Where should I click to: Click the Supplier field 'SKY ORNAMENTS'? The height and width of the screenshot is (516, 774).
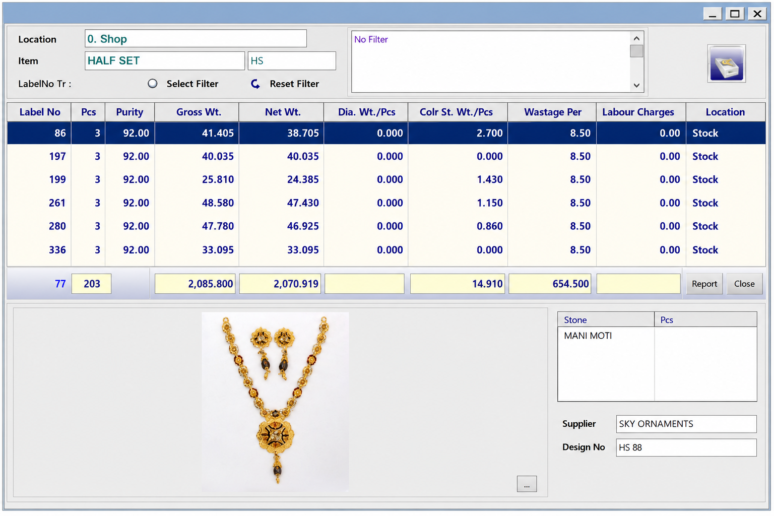(x=686, y=424)
